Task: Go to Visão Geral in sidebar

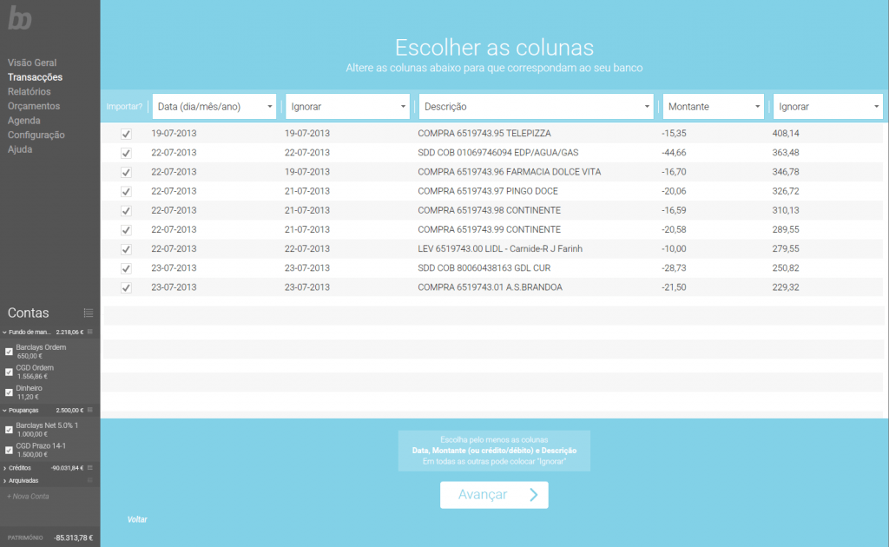Action: (x=32, y=63)
